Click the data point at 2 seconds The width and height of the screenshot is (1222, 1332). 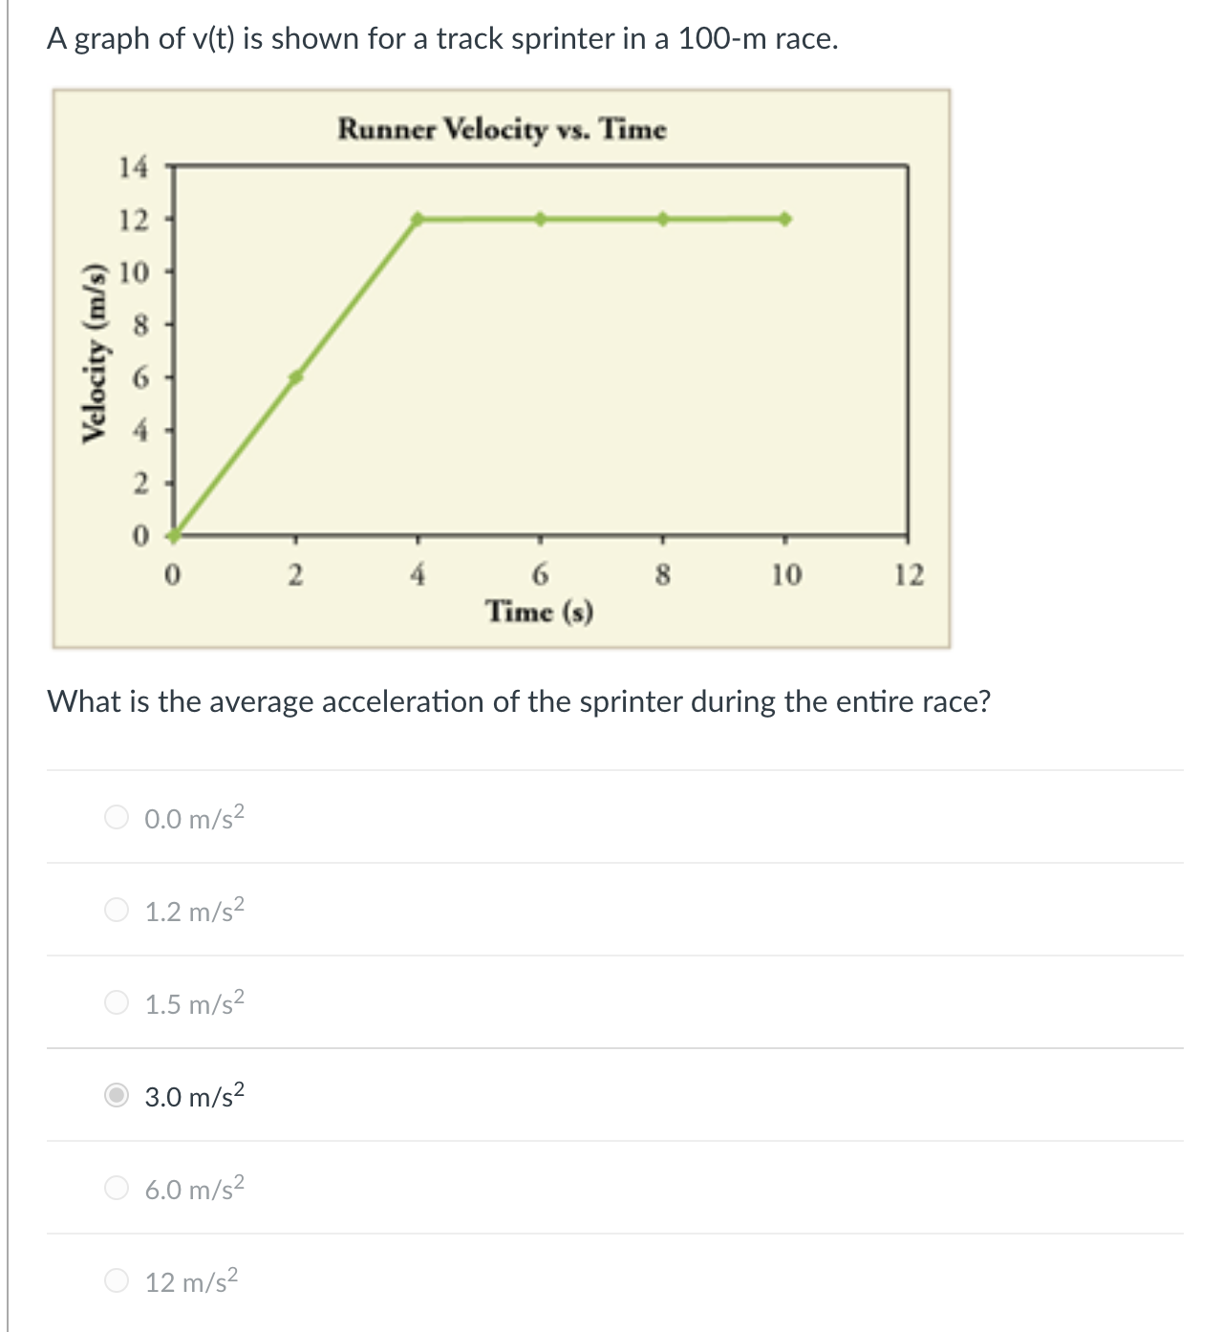click(x=296, y=377)
